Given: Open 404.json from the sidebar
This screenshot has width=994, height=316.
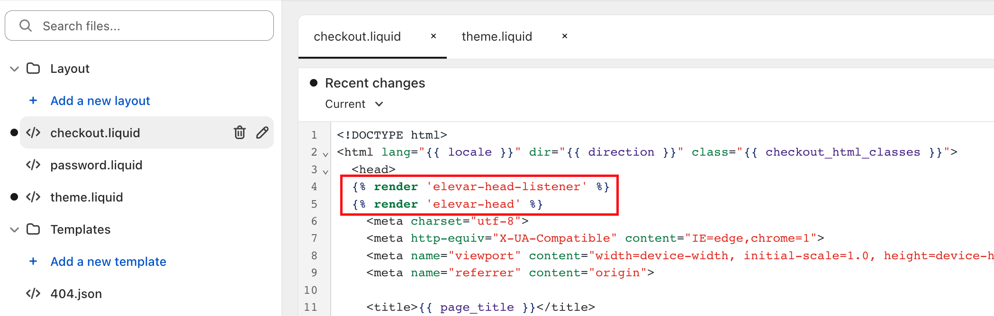Looking at the screenshot, I should [x=76, y=294].
